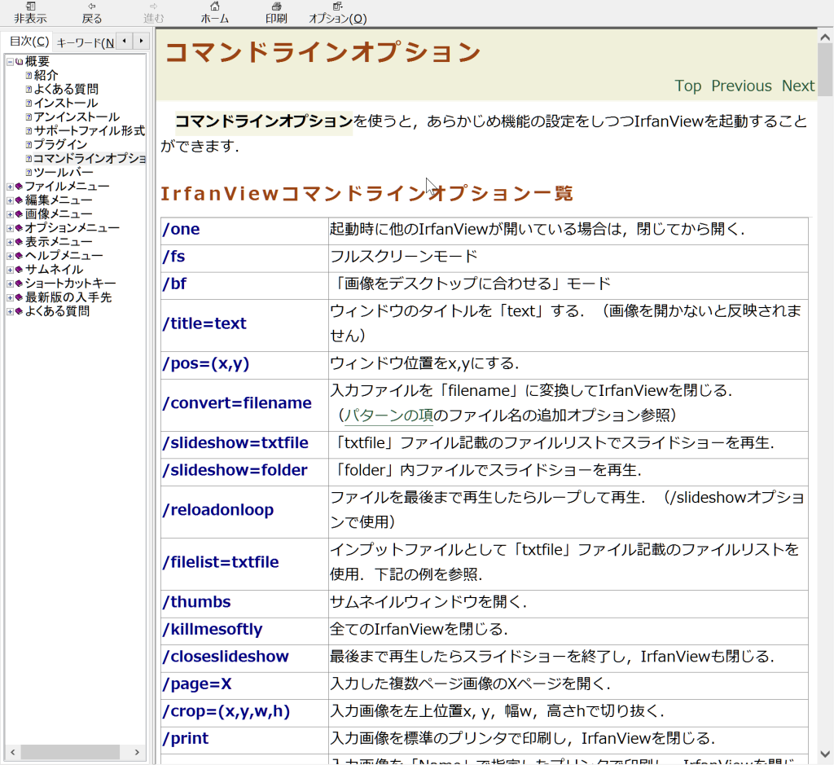The image size is (834, 765).
Task: Expand the 最新版の入手先 node
Action: click(10, 297)
